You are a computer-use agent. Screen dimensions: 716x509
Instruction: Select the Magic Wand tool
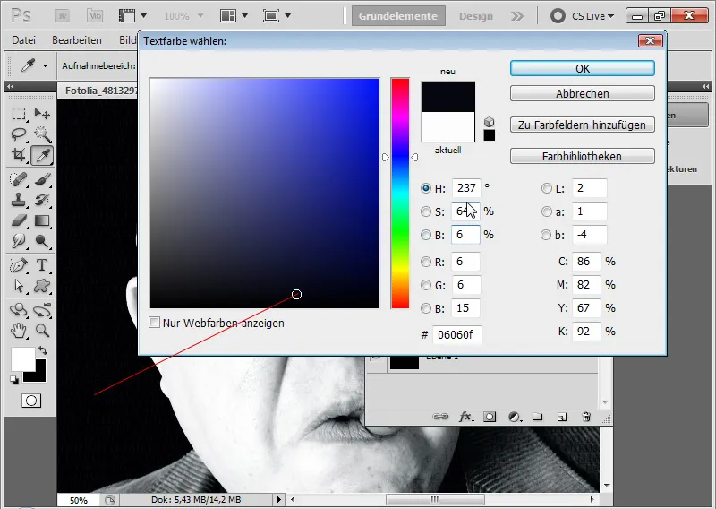click(x=42, y=134)
